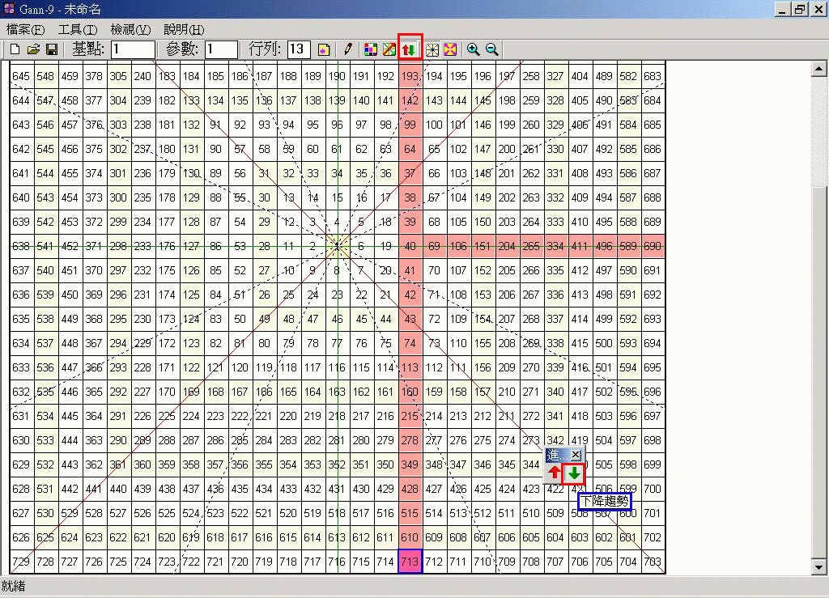This screenshot has height=598, width=829.
Task: Click cell 703 in the bottom-right corner
Action: click(x=653, y=562)
